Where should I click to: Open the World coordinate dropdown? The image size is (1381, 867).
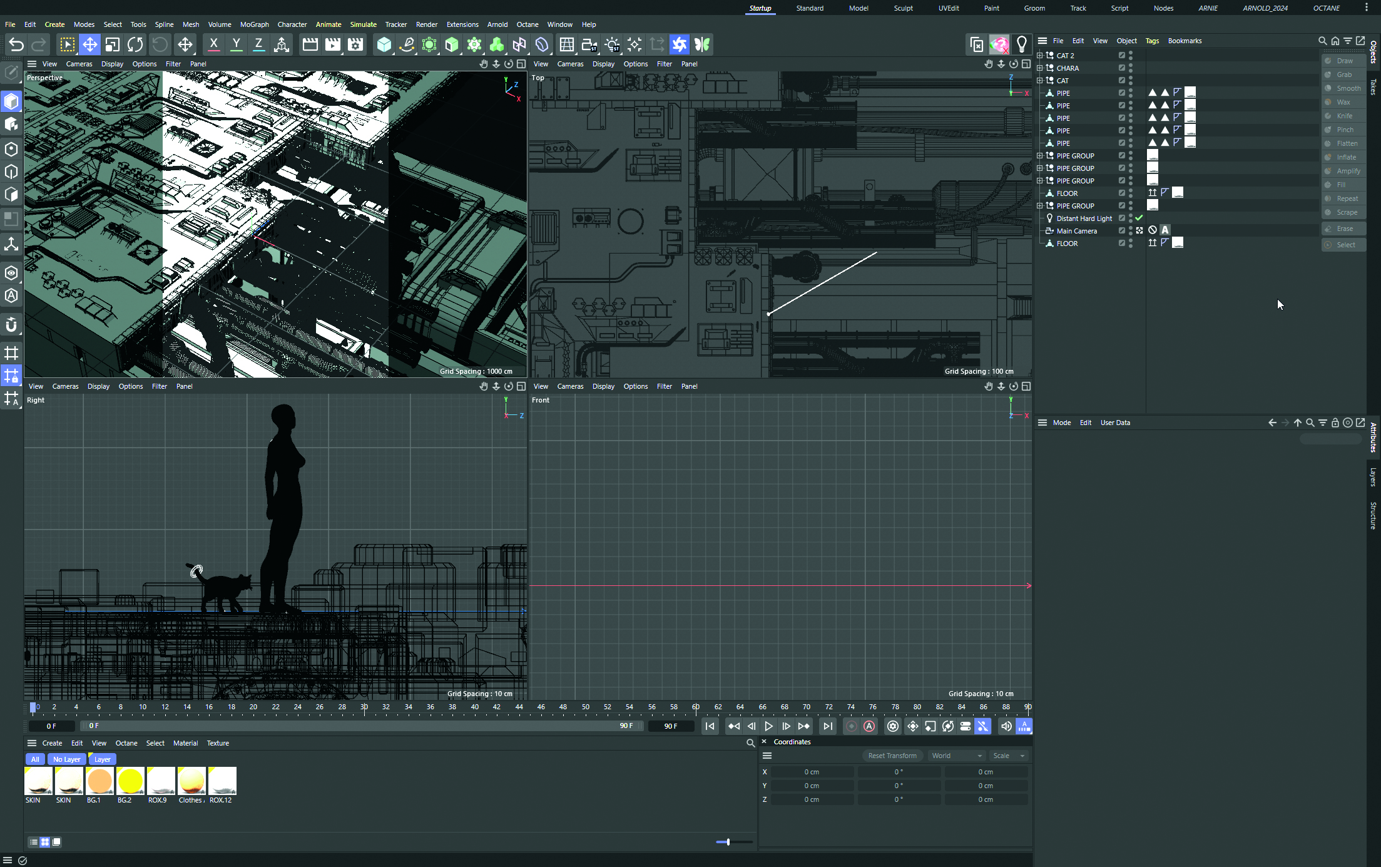tap(957, 756)
